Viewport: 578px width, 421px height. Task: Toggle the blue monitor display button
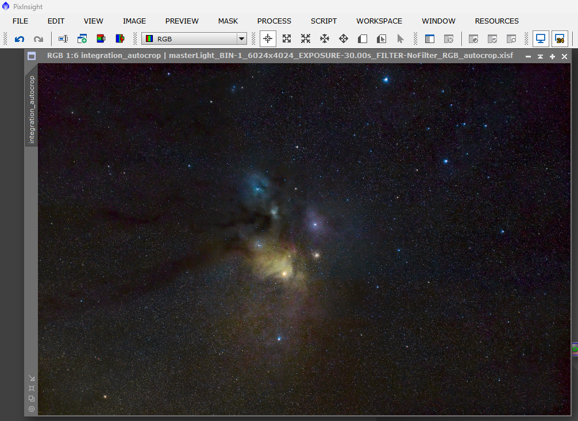coord(541,38)
